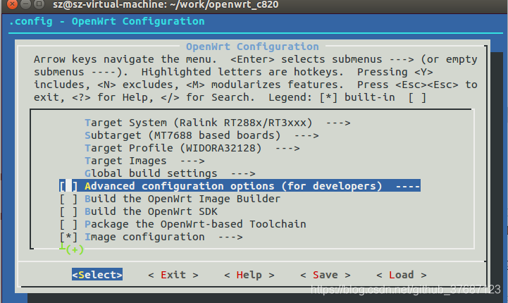Click the arrow after Image configuration
The height and width of the screenshot is (303, 508).
tap(230, 237)
